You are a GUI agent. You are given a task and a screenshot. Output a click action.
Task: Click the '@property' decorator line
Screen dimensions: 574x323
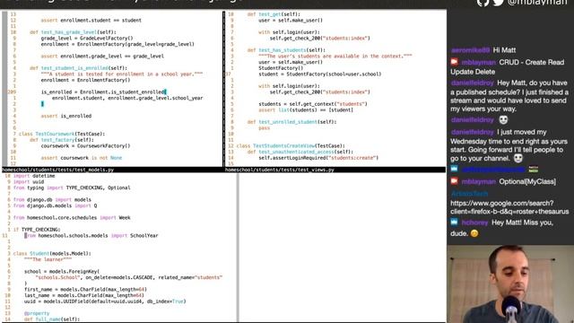click(x=37, y=313)
